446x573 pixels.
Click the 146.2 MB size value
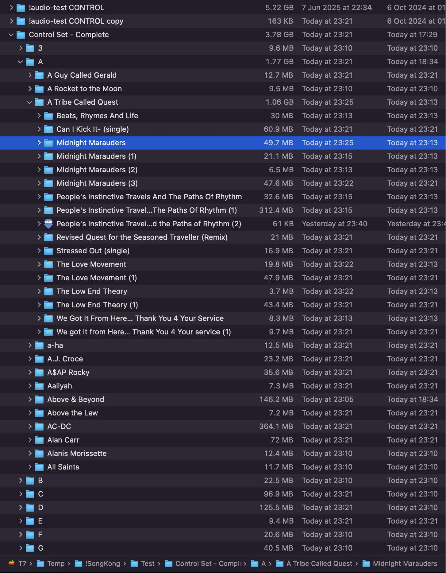pos(276,400)
